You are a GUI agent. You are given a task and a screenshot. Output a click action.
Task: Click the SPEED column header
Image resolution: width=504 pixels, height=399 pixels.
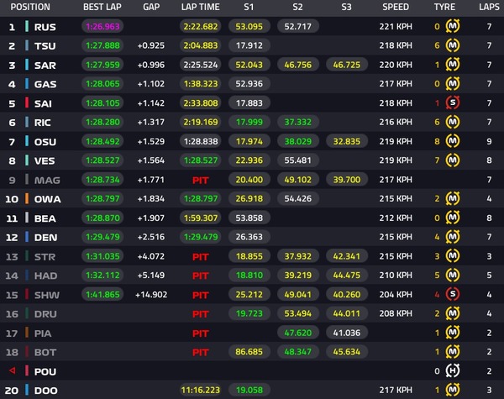[x=396, y=7]
